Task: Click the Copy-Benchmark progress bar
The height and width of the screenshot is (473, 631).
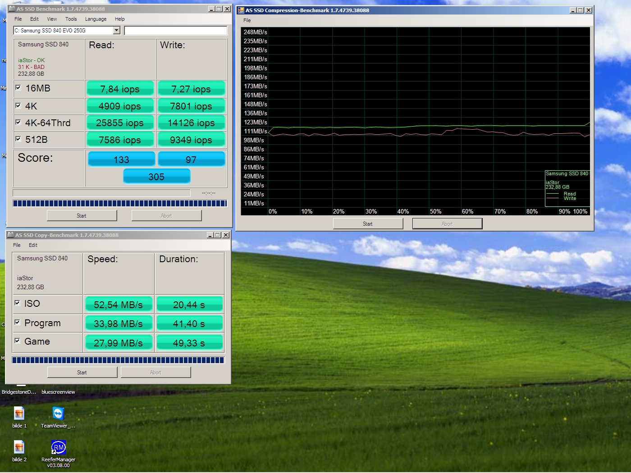Action: pos(118,360)
